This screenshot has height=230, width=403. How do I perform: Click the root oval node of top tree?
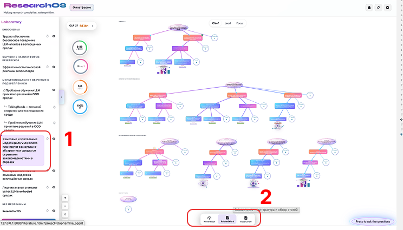pos(178,28)
